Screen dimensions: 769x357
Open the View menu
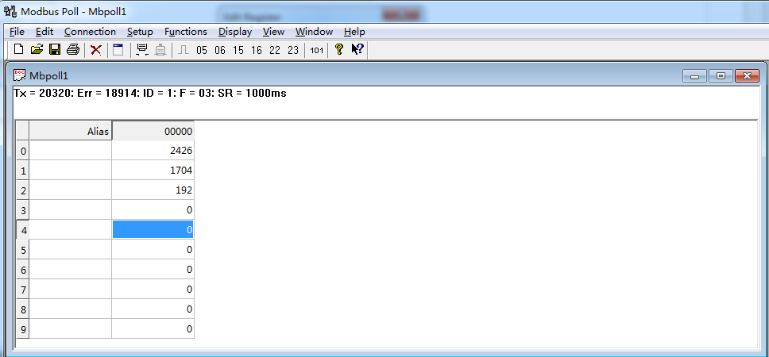click(x=273, y=32)
